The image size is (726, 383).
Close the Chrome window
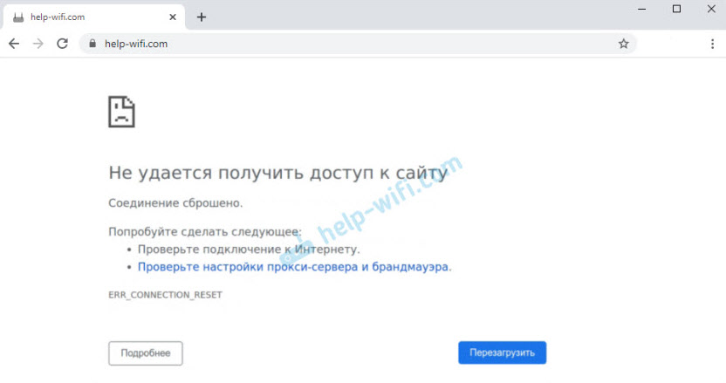pos(711,10)
